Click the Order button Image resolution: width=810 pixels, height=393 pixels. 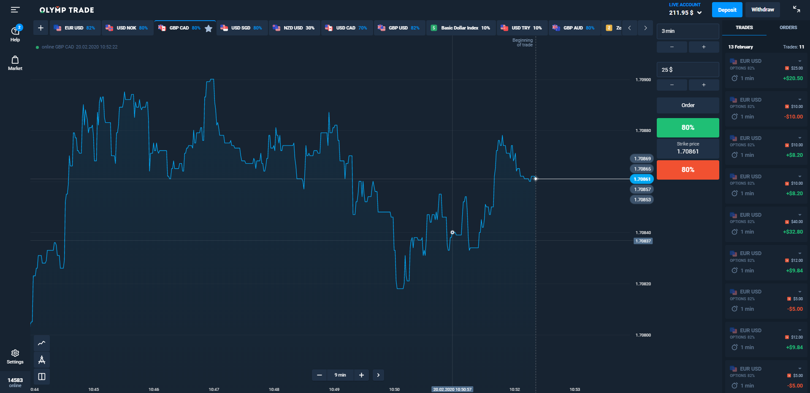click(x=688, y=105)
